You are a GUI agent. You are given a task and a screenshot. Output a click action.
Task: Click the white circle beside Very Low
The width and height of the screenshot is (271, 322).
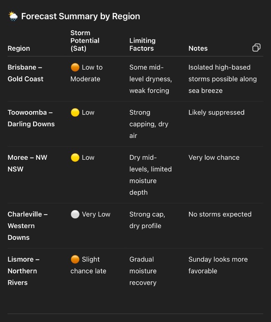point(75,214)
